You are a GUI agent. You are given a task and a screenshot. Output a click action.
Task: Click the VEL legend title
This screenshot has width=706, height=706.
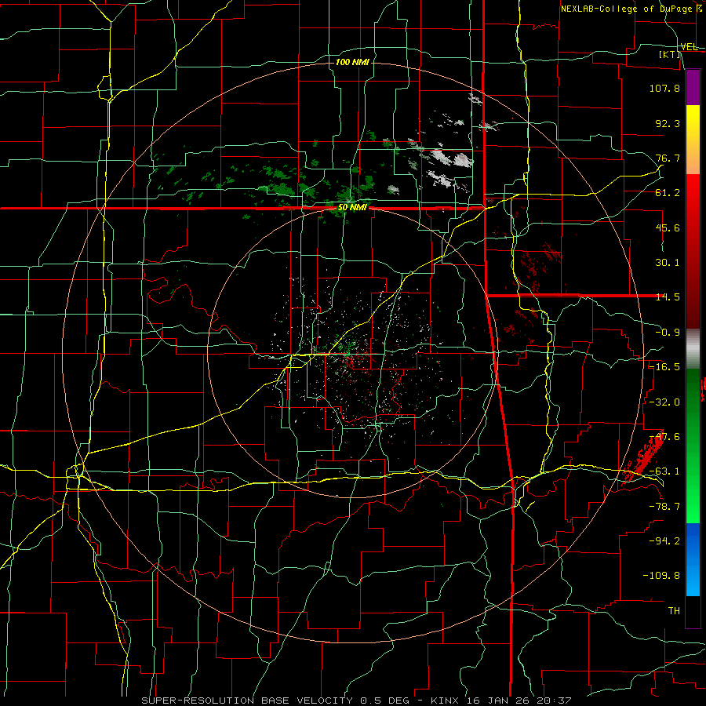pyautogui.click(x=689, y=47)
